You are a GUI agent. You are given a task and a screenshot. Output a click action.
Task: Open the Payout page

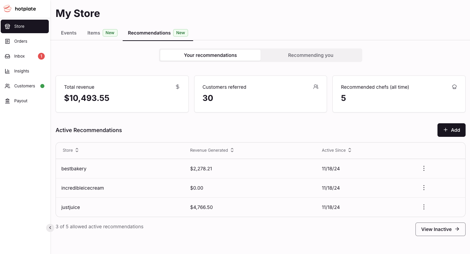click(21, 101)
